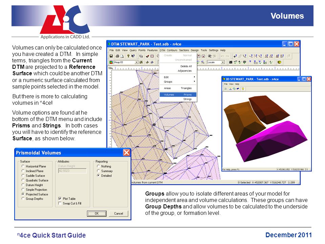Click the blue T text icon
Screen dimensions: 325x244
pos(250,62)
